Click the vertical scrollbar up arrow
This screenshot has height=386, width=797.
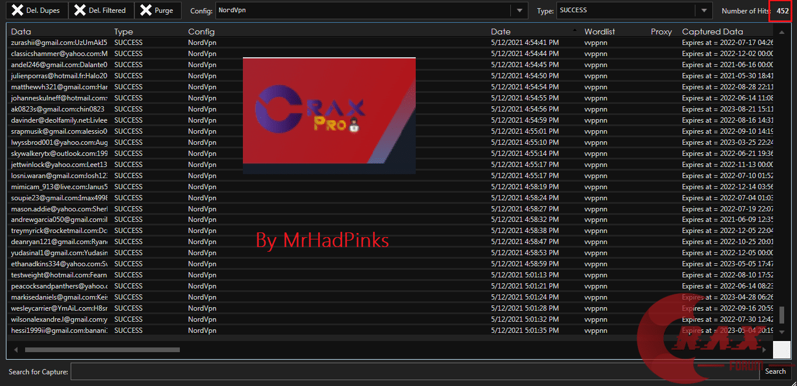(782, 32)
